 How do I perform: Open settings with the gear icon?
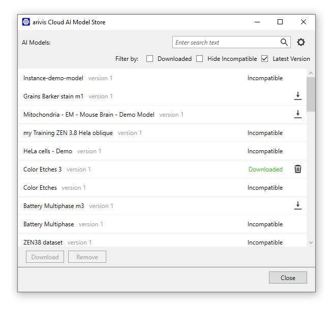click(x=301, y=43)
